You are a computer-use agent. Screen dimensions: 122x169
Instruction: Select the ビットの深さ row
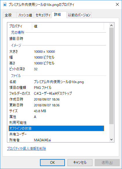coord(56,69)
